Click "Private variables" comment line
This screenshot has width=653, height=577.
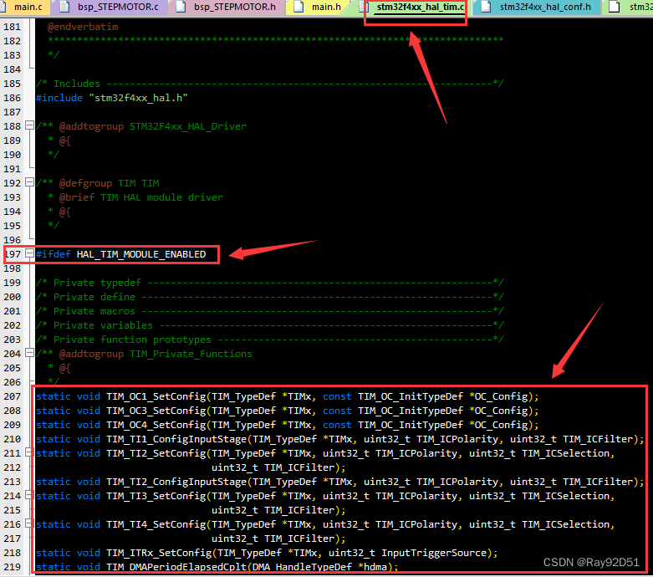270,325
